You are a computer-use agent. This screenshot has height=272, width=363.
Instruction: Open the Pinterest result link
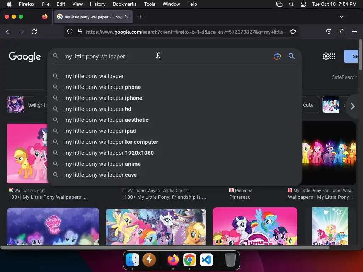pyautogui.click(x=239, y=197)
